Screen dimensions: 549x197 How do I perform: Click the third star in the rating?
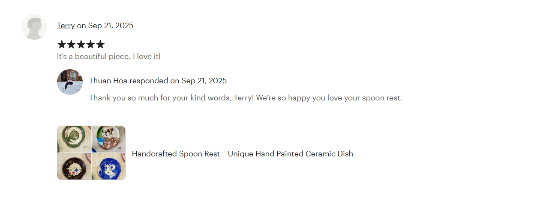[x=81, y=44]
